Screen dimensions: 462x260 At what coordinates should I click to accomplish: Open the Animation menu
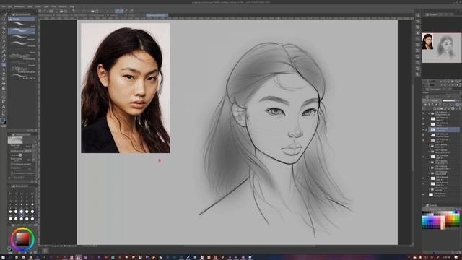coord(19,6)
